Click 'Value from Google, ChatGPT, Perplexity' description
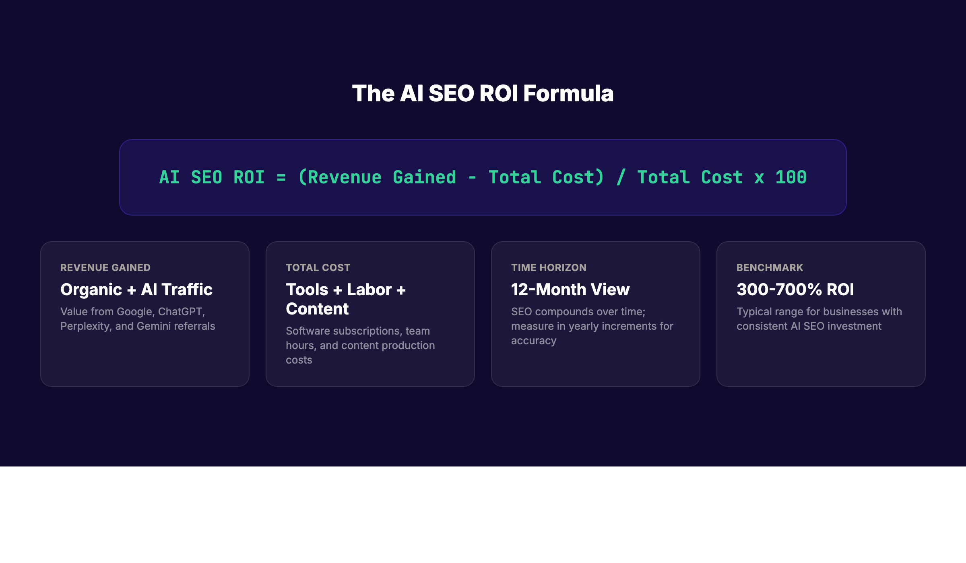This screenshot has width=966, height=563. pos(138,319)
